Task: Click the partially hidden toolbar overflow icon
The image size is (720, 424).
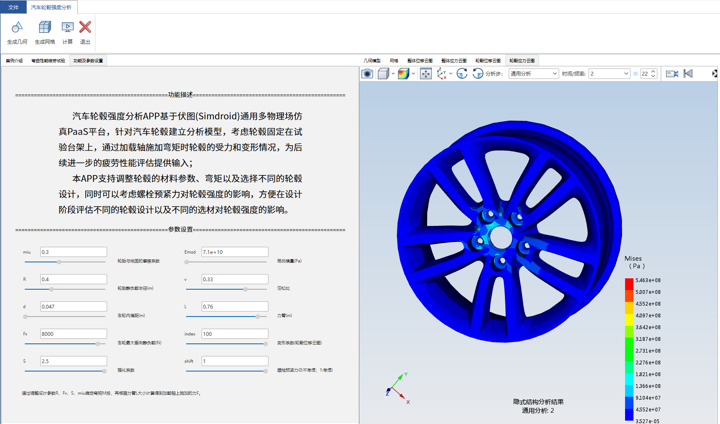Action: (x=715, y=74)
